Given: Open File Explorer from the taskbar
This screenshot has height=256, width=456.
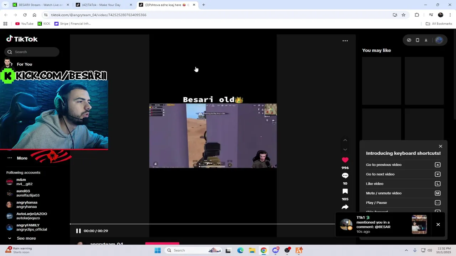Looking at the screenshot, I should (x=252, y=250).
